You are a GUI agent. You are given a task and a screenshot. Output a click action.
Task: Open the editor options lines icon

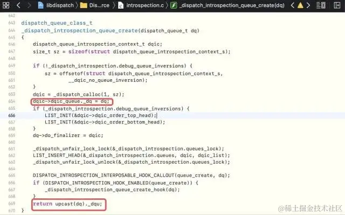coord(321,5)
